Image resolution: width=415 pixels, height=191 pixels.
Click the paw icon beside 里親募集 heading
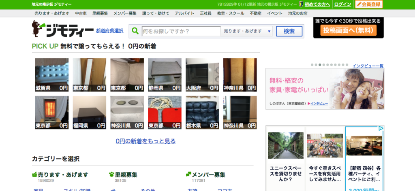[x=111, y=174]
